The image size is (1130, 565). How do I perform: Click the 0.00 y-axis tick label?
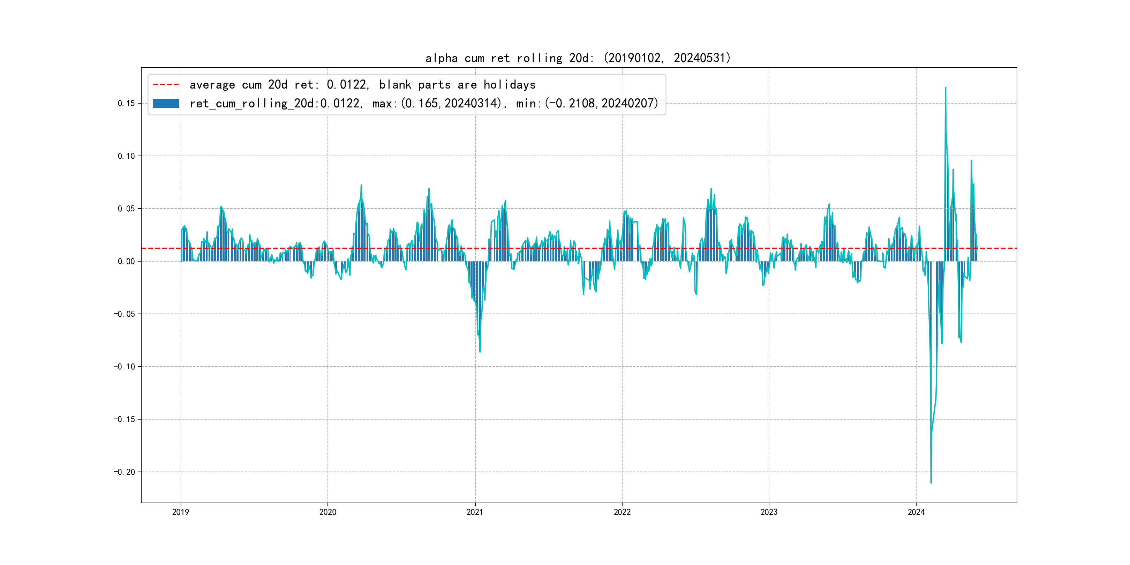pos(126,262)
